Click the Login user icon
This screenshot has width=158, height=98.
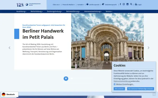point(136,4)
